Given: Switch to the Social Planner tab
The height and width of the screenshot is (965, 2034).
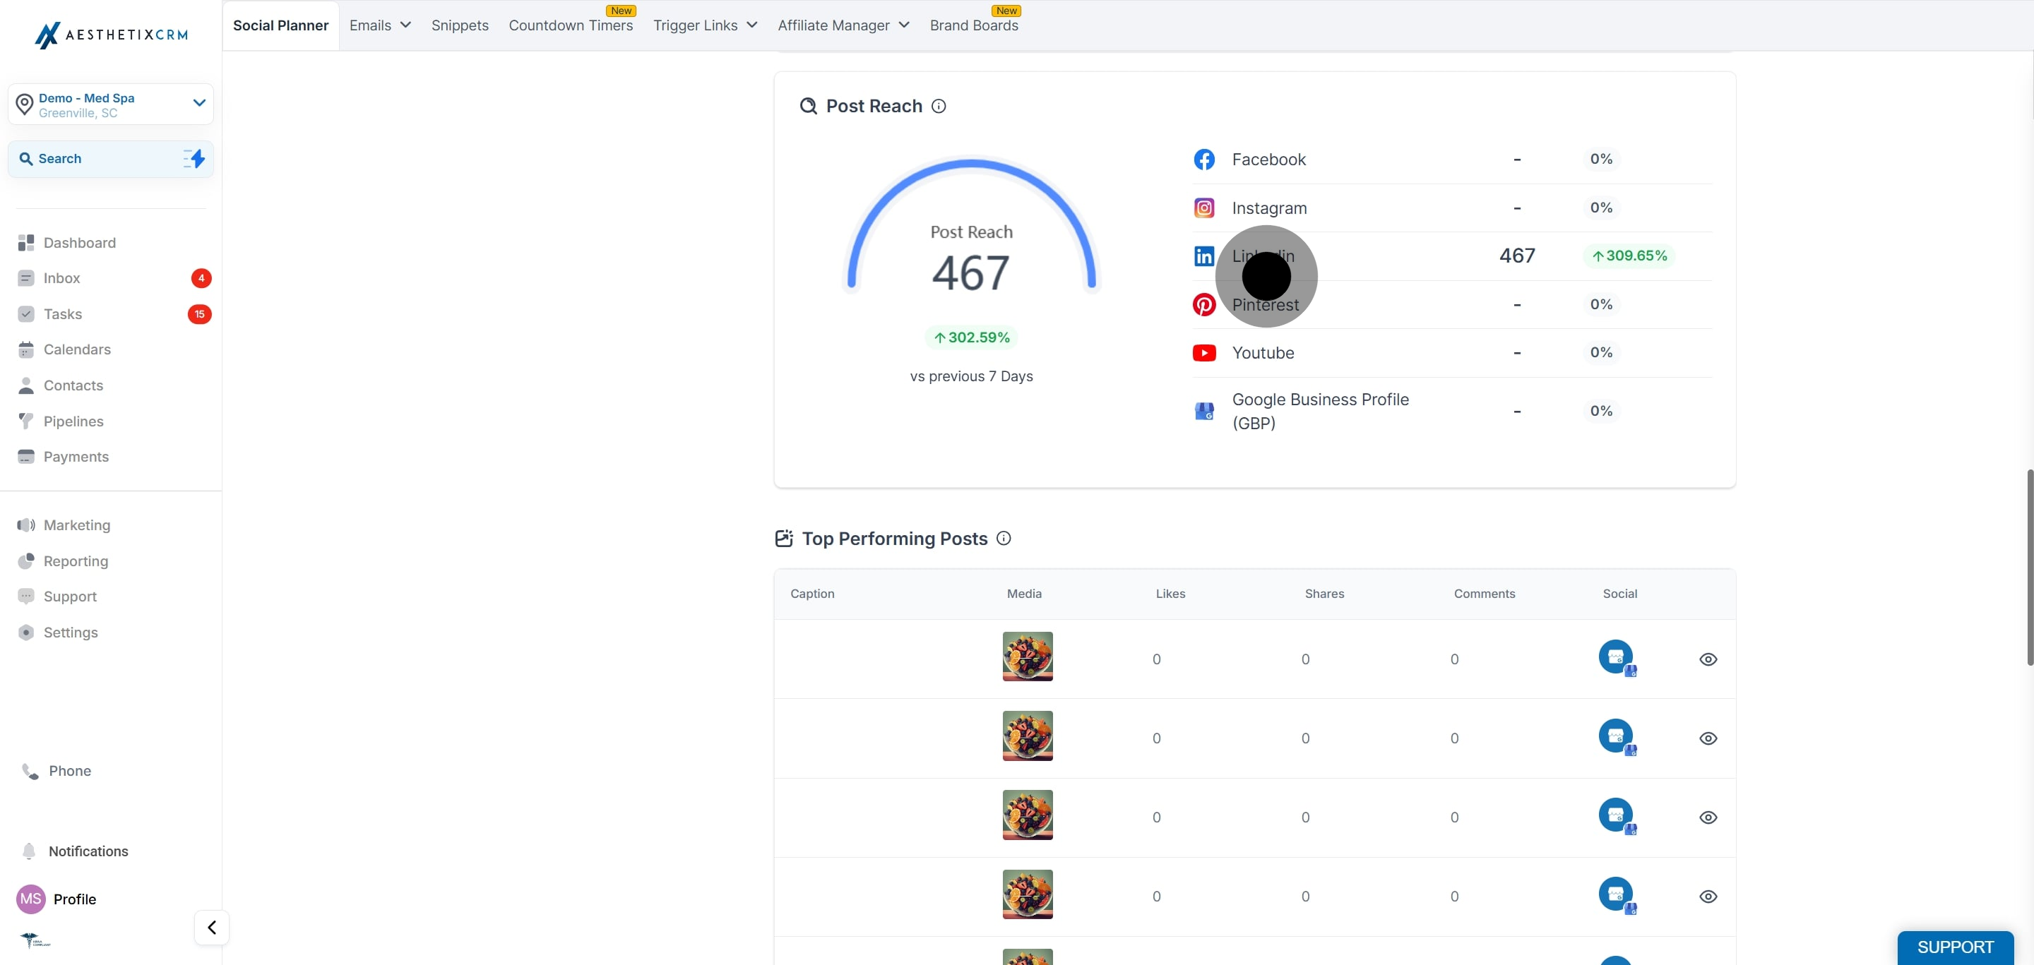Looking at the screenshot, I should pyautogui.click(x=280, y=25).
